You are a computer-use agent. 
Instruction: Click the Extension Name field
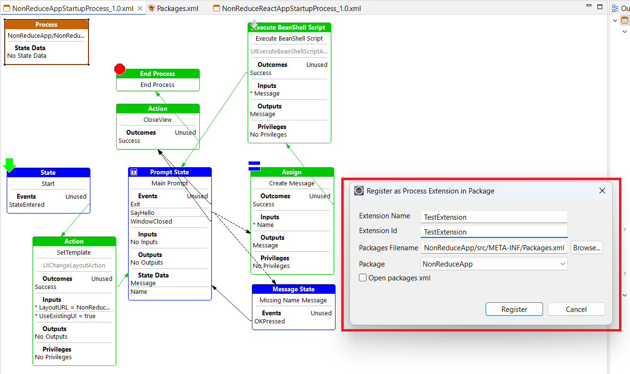coord(494,217)
